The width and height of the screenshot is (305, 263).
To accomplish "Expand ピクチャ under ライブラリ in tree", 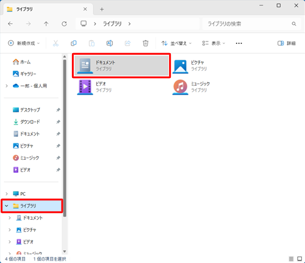I will [x=9, y=230].
